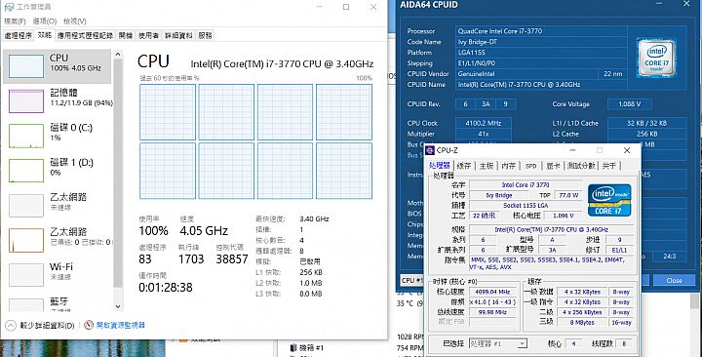The height and width of the screenshot is (357, 702).
Task: Click the CPU-Z title bar icon
Action: click(x=430, y=150)
